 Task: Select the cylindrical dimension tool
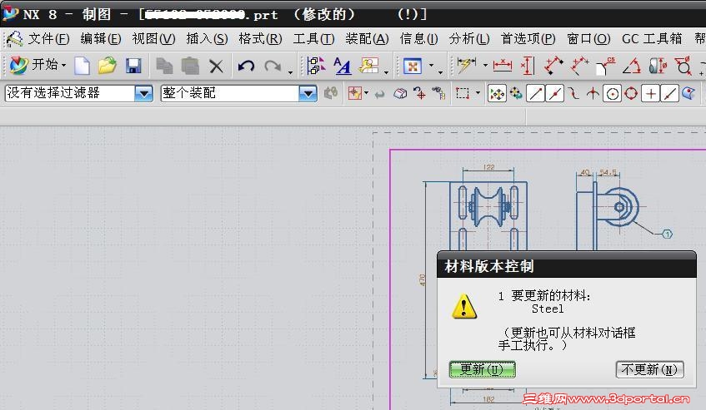(658, 66)
